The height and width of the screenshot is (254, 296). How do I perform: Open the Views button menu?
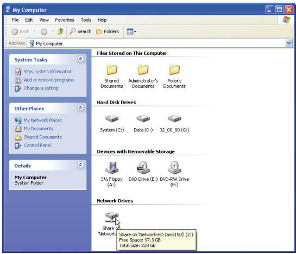click(131, 31)
